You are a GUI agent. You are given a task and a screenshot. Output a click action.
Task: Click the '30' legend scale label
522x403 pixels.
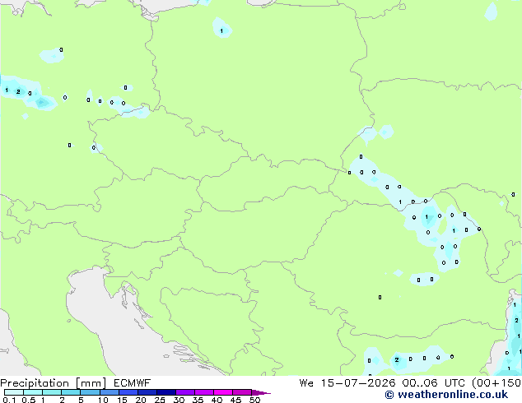coord(179,400)
